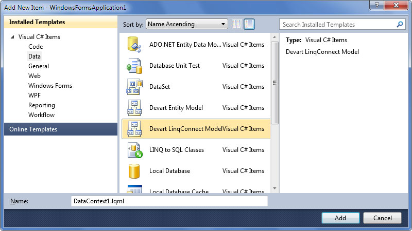Select the Windows Forms category
This screenshot has height=231, width=412.
point(50,86)
